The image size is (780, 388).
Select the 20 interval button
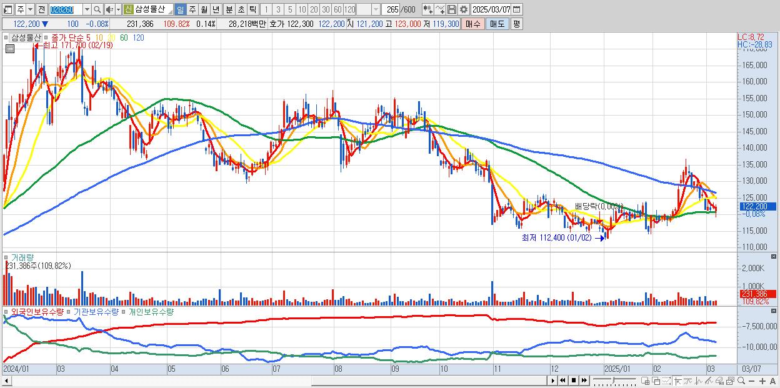click(314, 10)
